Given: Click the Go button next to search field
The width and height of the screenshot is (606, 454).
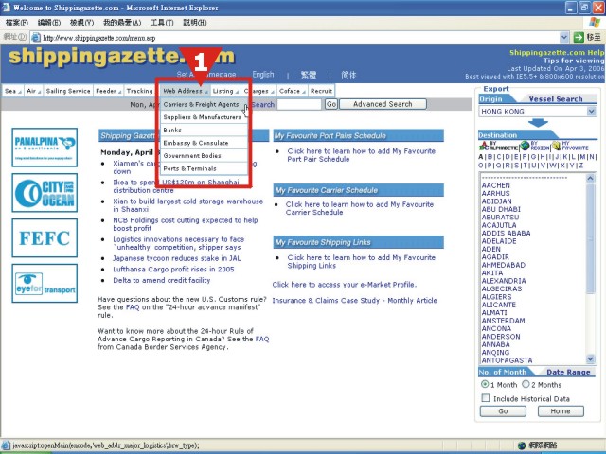Looking at the screenshot, I should (x=331, y=104).
